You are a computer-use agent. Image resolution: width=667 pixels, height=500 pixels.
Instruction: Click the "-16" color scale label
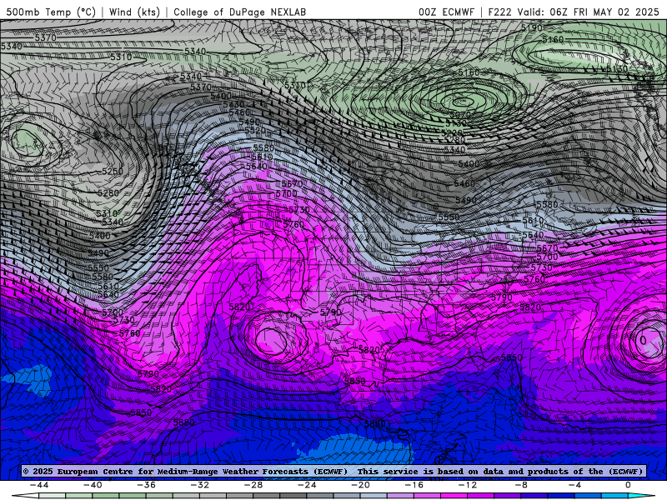[x=414, y=485]
